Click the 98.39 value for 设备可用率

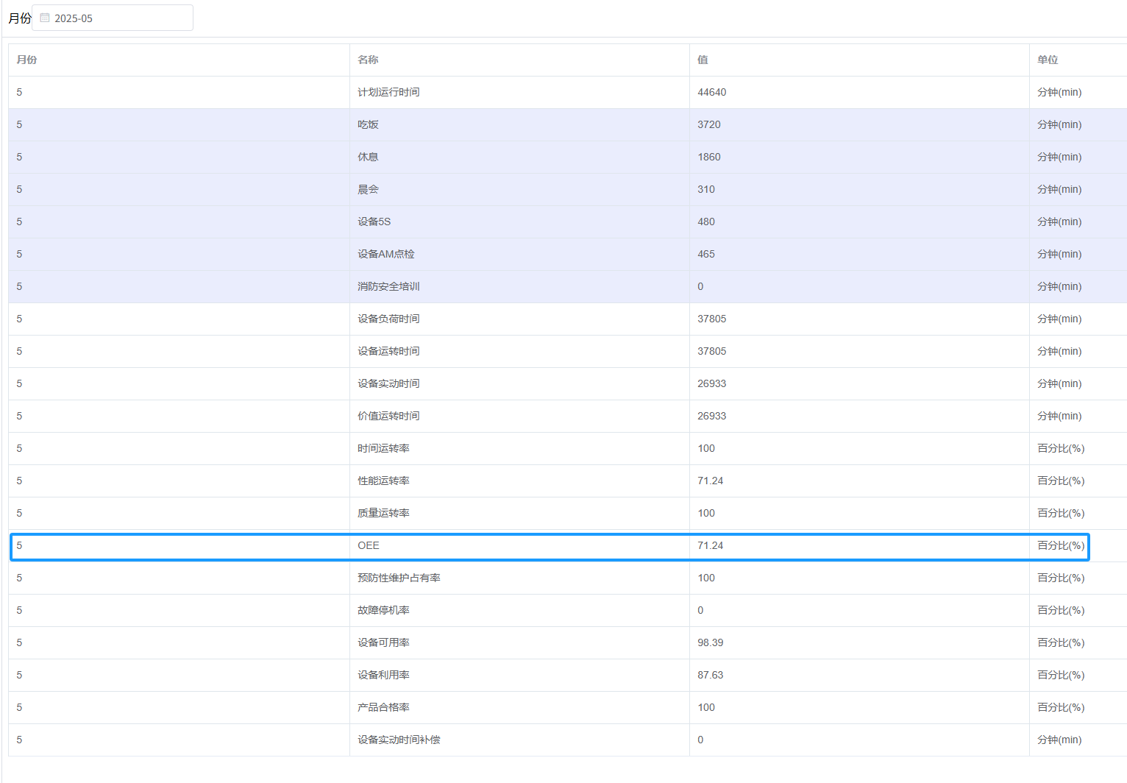click(x=710, y=642)
